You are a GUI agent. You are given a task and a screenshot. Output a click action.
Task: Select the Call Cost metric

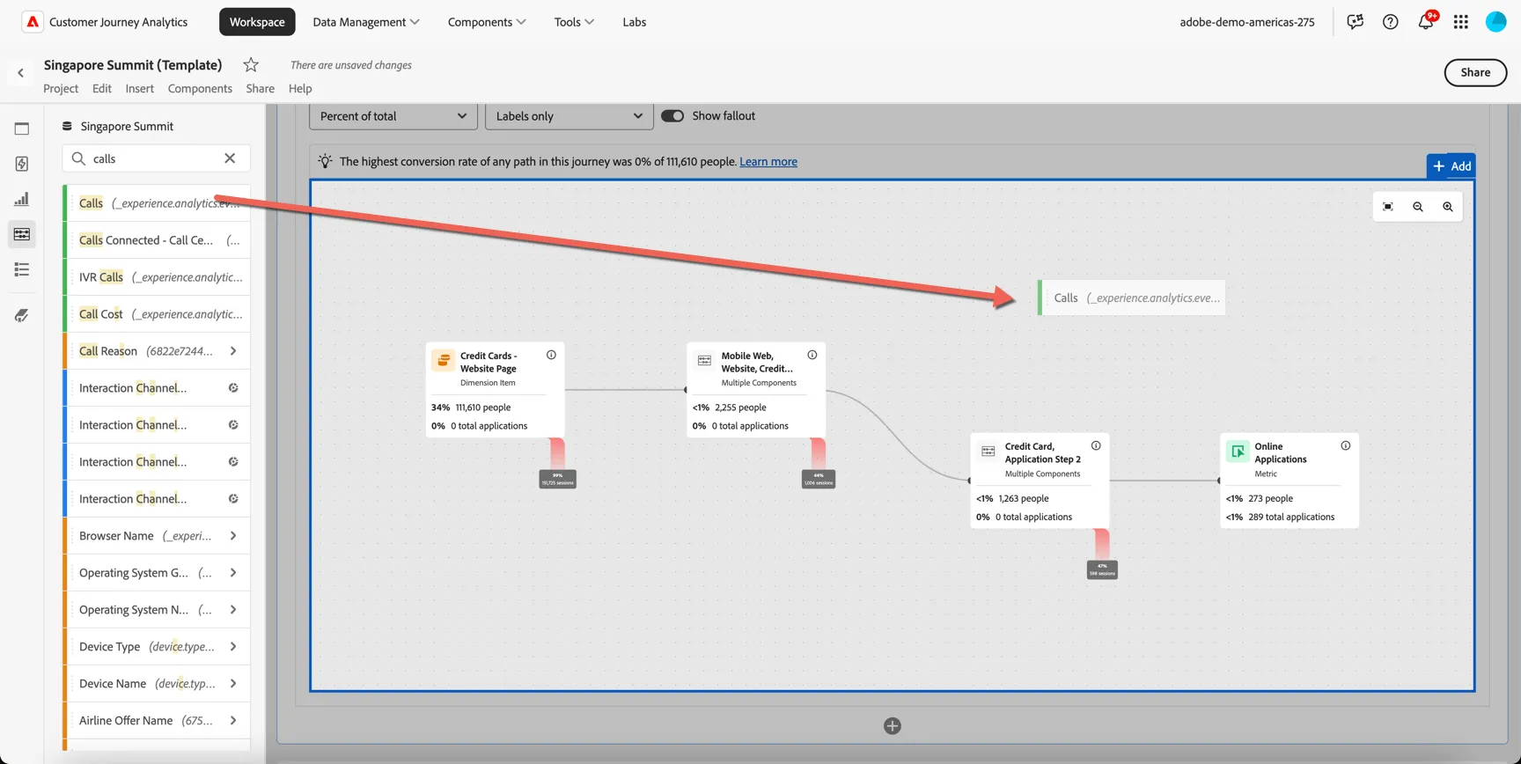(157, 314)
